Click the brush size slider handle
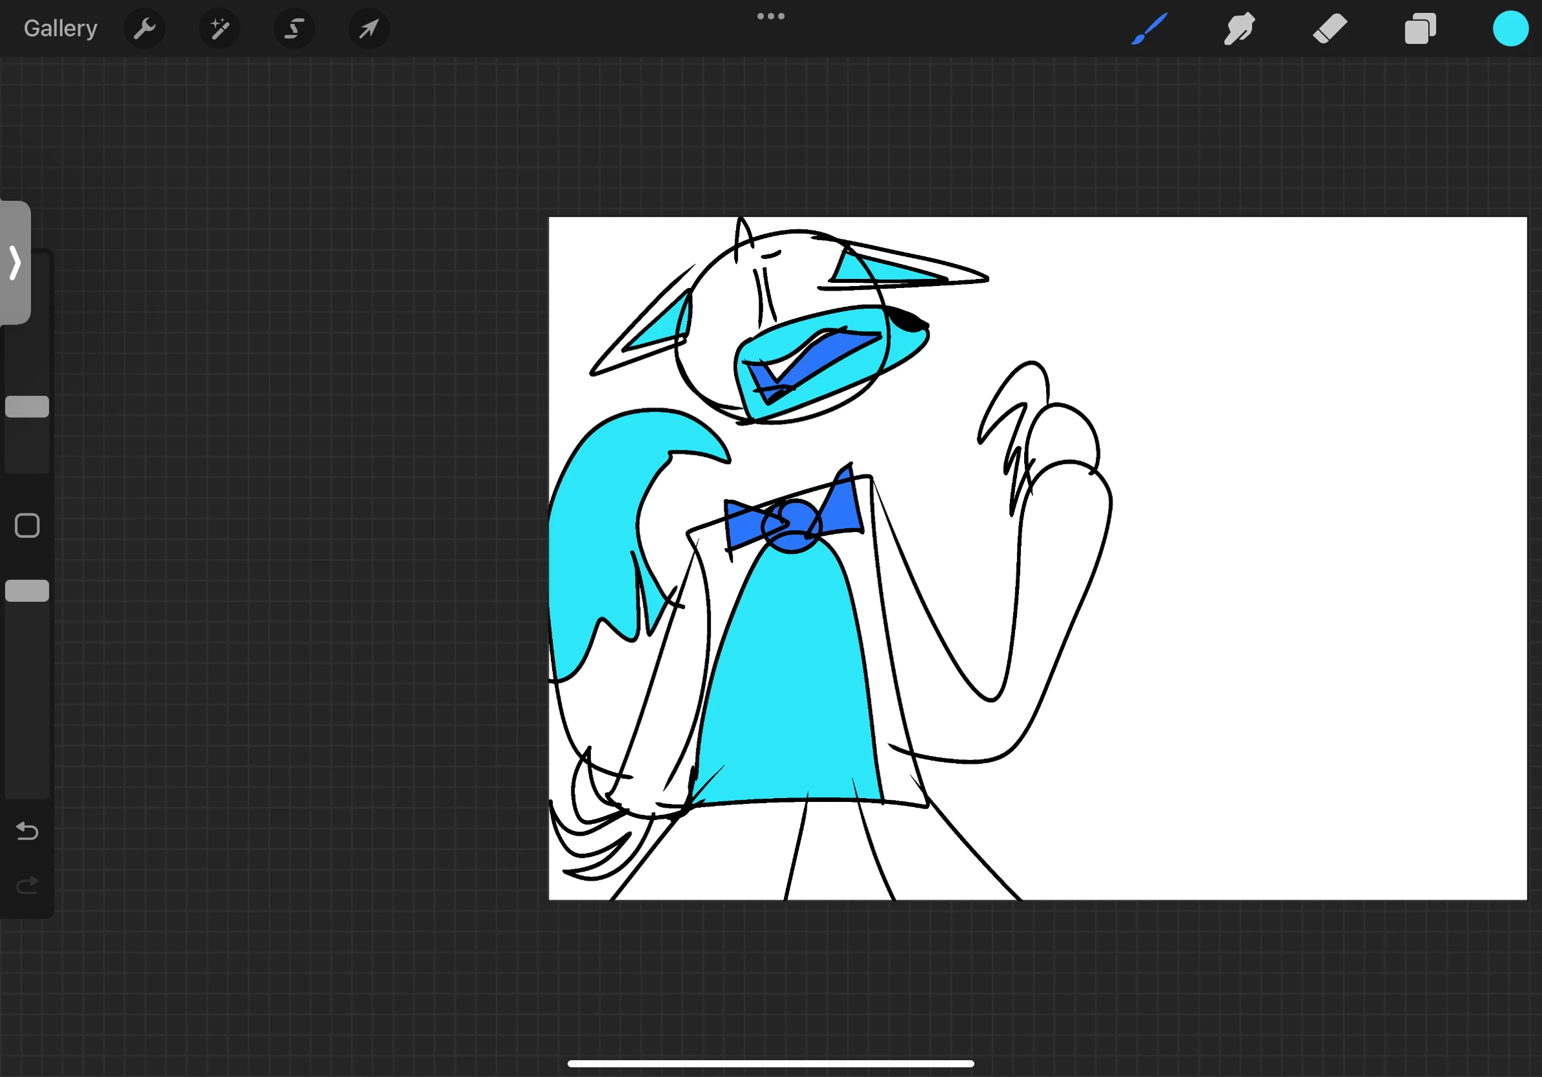This screenshot has height=1077, width=1542. point(27,406)
